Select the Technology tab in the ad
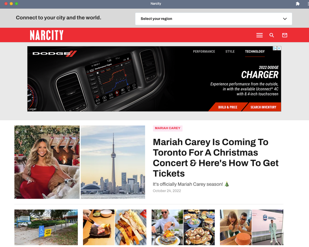309x247 pixels. click(x=255, y=51)
